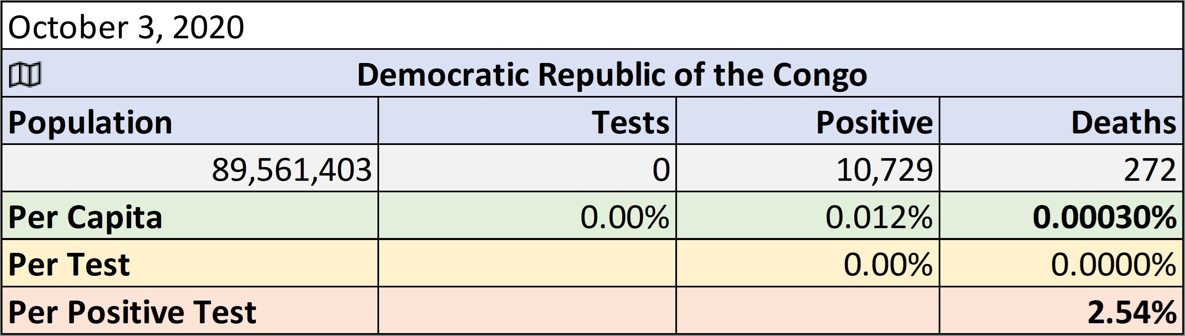Click the Per Positive Test row label
The image size is (1185, 336).
click(x=190, y=310)
